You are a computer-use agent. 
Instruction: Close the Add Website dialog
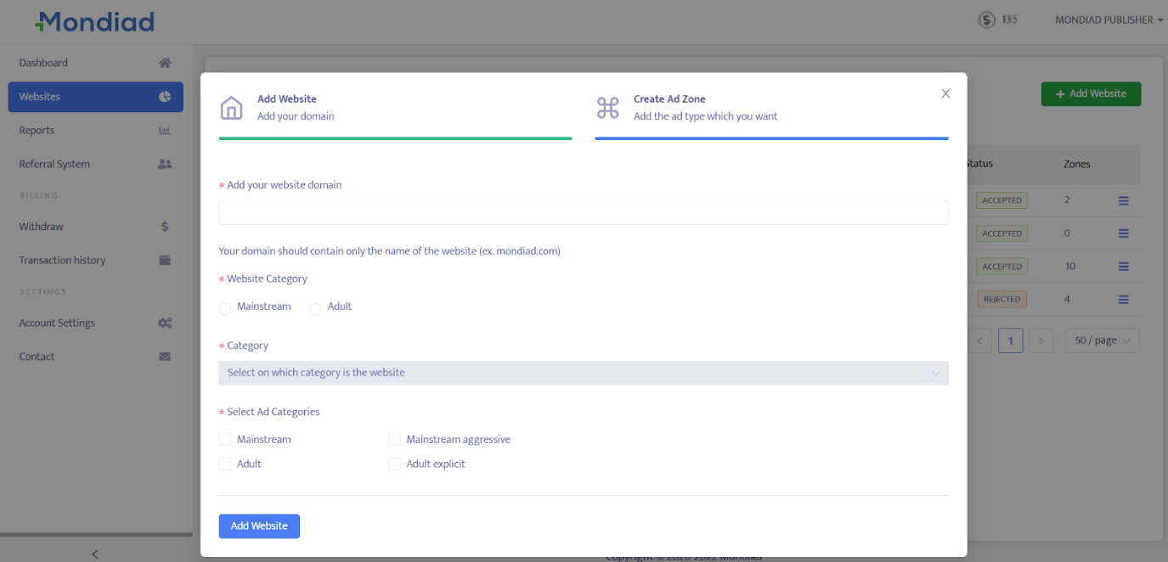pyautogui.click(x=945, y=94)
